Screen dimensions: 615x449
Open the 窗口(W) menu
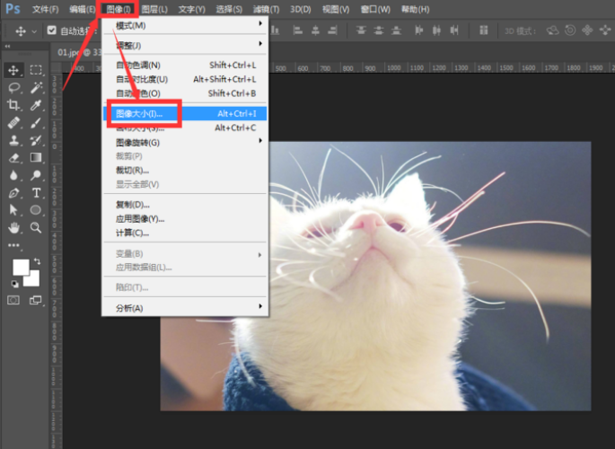click(x=375, y=9)
